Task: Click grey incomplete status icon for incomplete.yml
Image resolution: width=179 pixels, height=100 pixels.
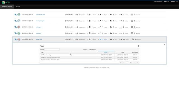Action: (x=19, y=21)
